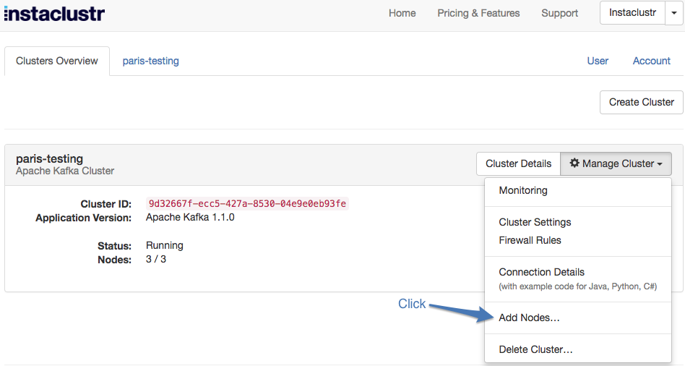Expand the caret beside Instaclustr button
The width and height of the screenshot is (685, 366).
[674, 13]
